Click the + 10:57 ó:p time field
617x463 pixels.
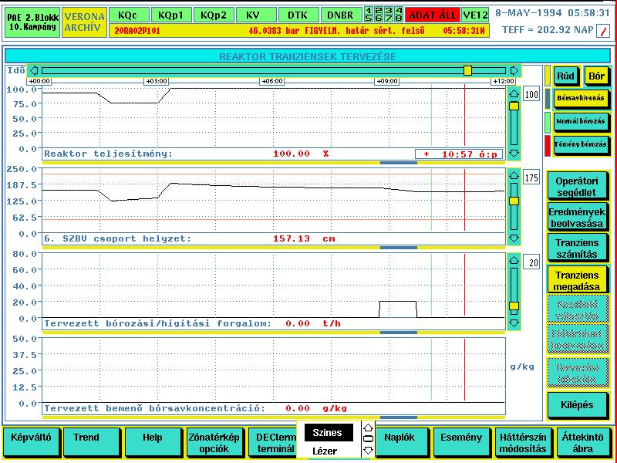[459, 154]
